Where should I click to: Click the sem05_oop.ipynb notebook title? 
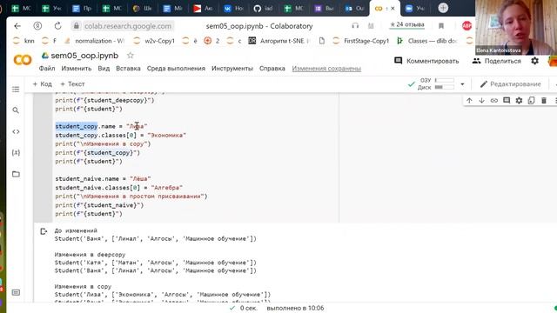(x=84, y=56)
